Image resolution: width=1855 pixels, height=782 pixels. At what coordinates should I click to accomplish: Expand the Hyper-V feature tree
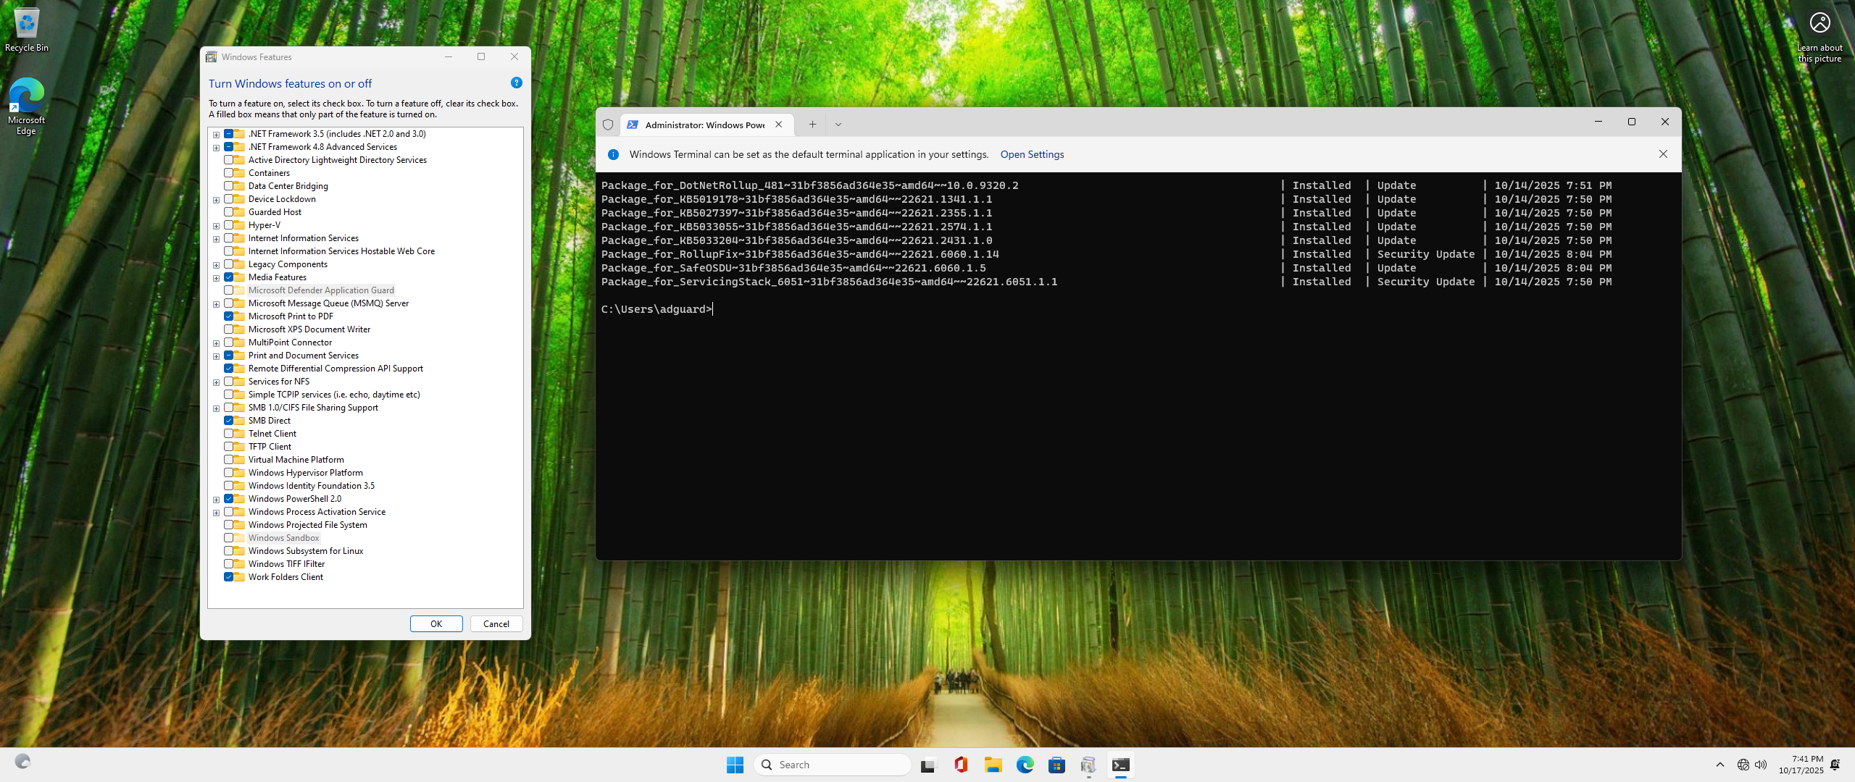click(x=216, y=226)
